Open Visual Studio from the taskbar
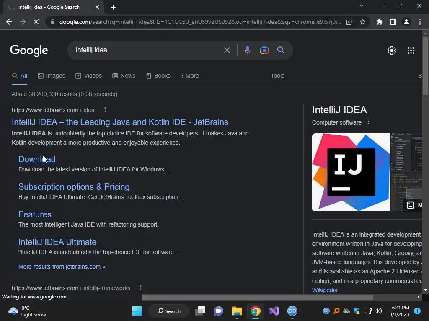 tap(274, 311)
